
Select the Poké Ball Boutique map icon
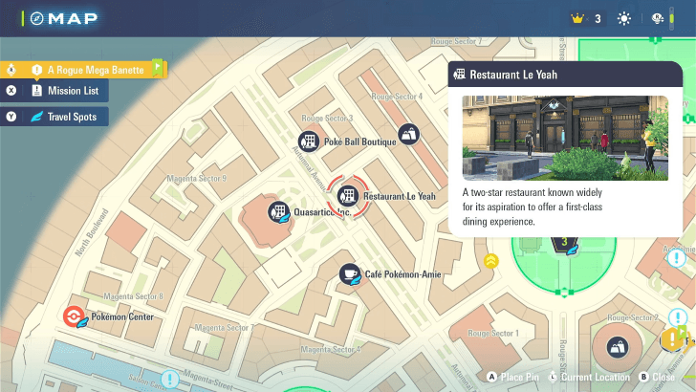(310, 142)
